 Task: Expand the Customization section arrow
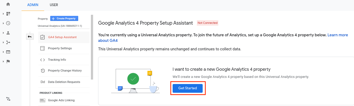click(3, 14)
